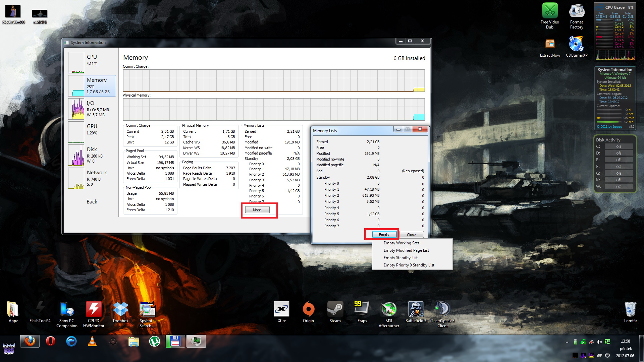Launch Spybot Search desktop icon
Image resolution: width=644 pixels, height=362 pixels.
point(147,314)
